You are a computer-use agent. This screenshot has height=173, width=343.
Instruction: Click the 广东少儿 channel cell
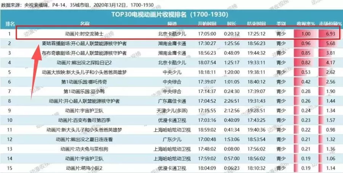click(172, 139)
